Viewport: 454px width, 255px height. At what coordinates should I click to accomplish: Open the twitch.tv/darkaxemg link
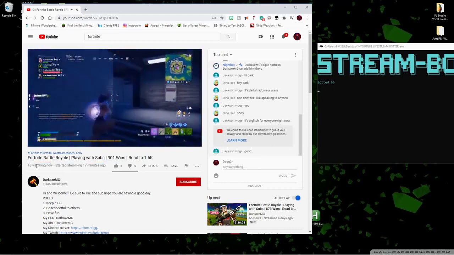(x=84, y=233)
